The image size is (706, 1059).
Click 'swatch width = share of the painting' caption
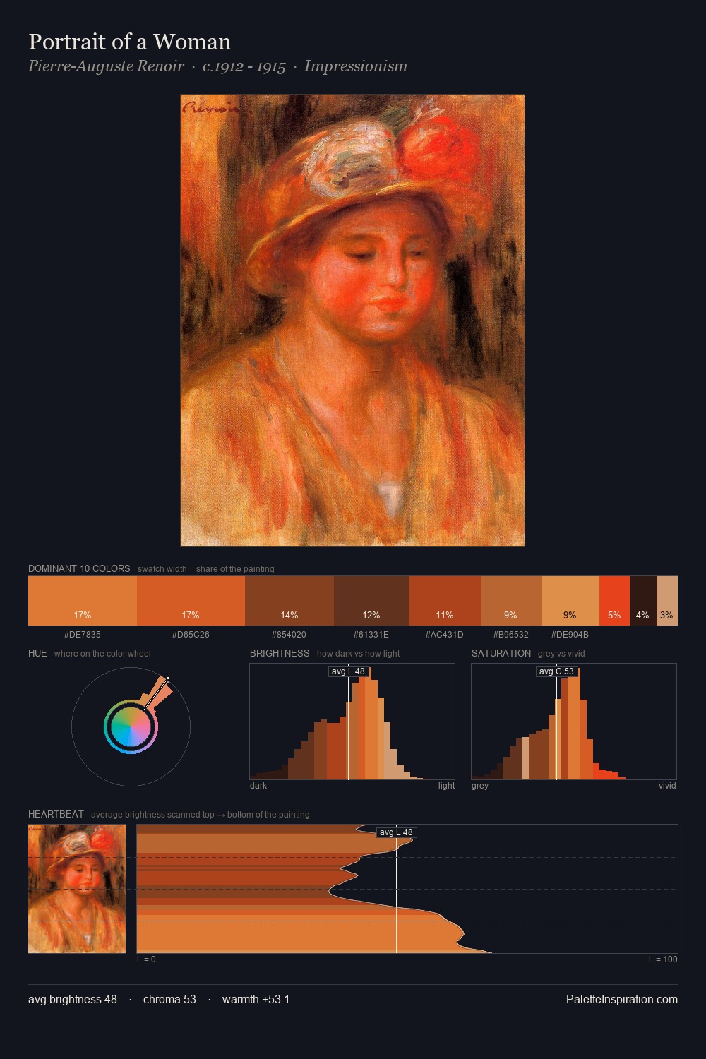click(x=206, y=569)
